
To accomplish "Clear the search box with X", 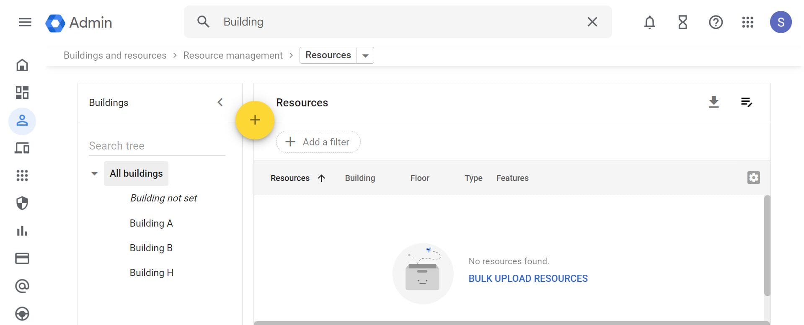I will point(592,22).
